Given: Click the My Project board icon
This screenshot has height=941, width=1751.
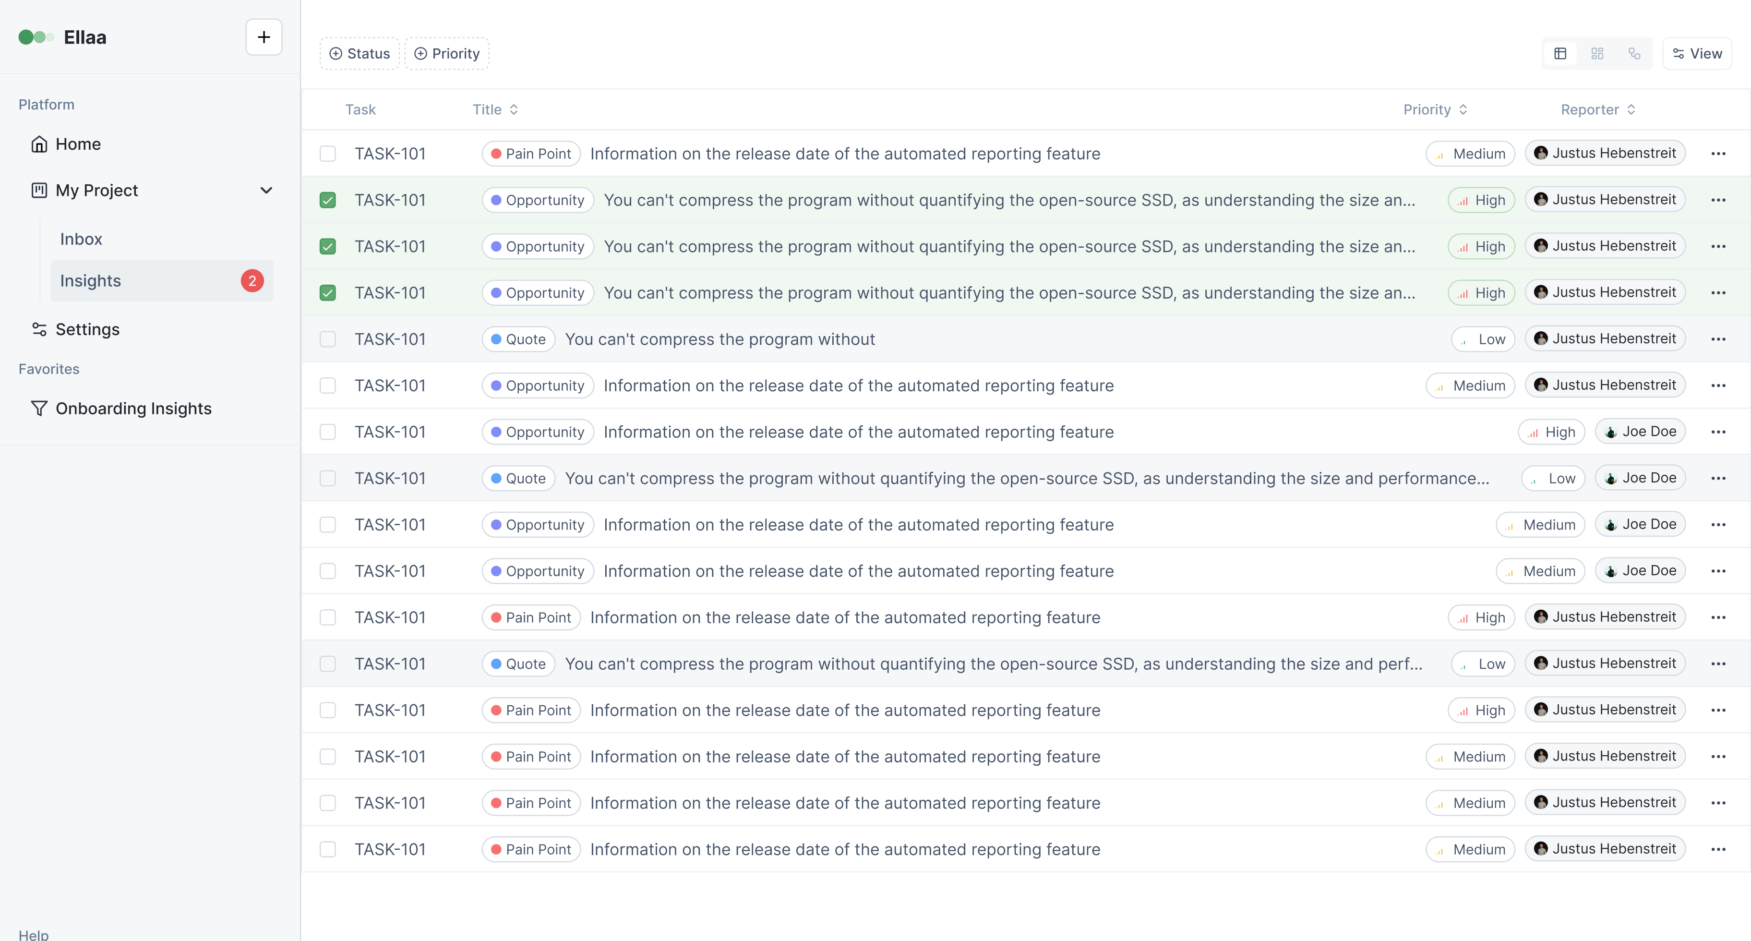Looking at the screenshot, I should click(x=39, y=191).
